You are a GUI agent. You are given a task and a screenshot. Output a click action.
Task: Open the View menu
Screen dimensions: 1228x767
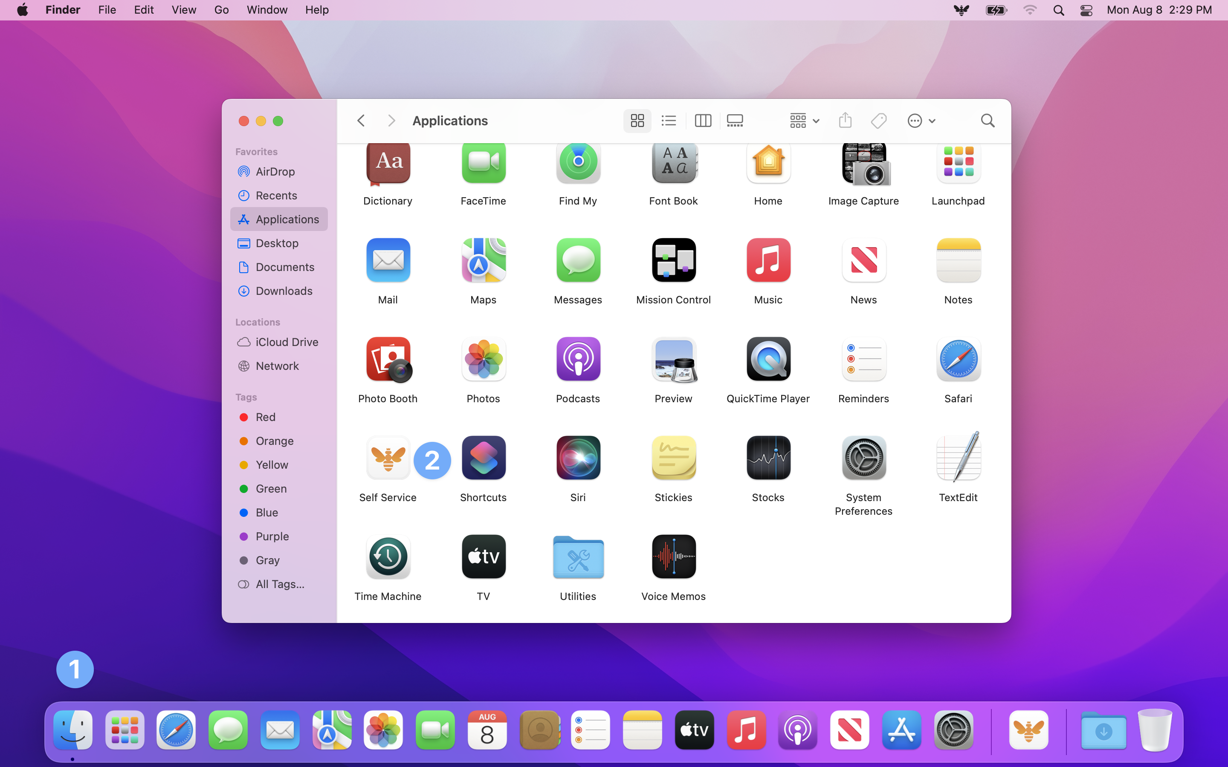183,10
